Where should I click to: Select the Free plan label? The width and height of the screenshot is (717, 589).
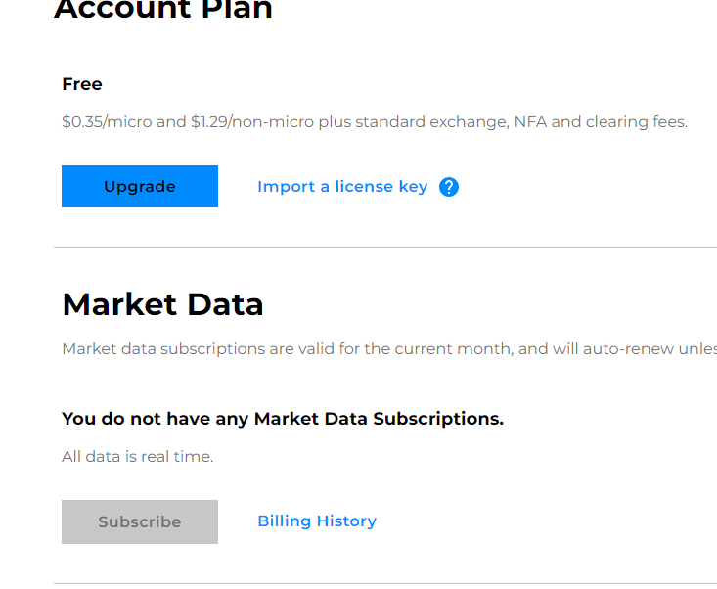(82, 84)
